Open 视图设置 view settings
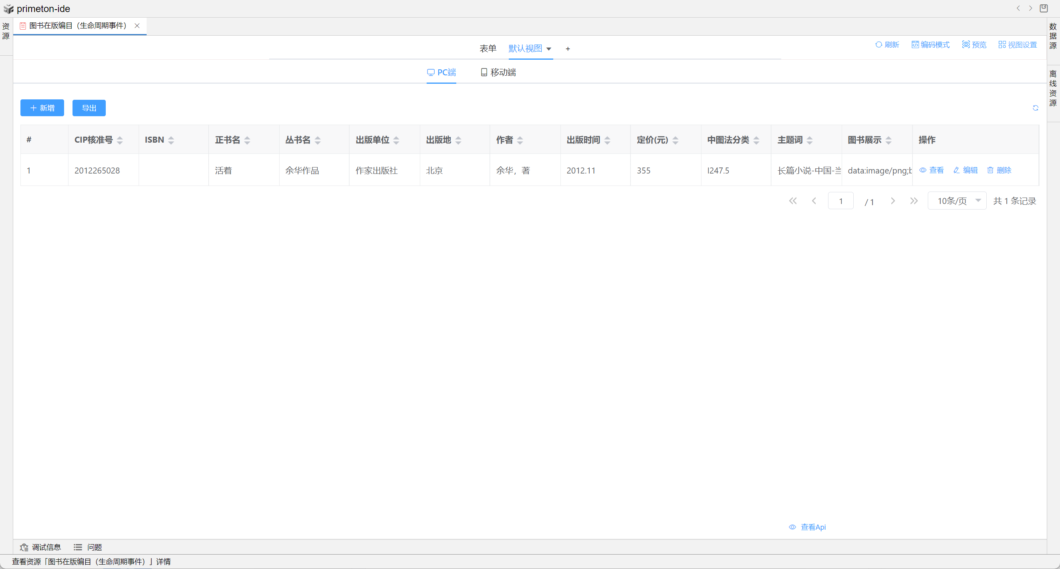Screen dimensions: 1060x569 pyautogui.click(x=1017, y=44)
